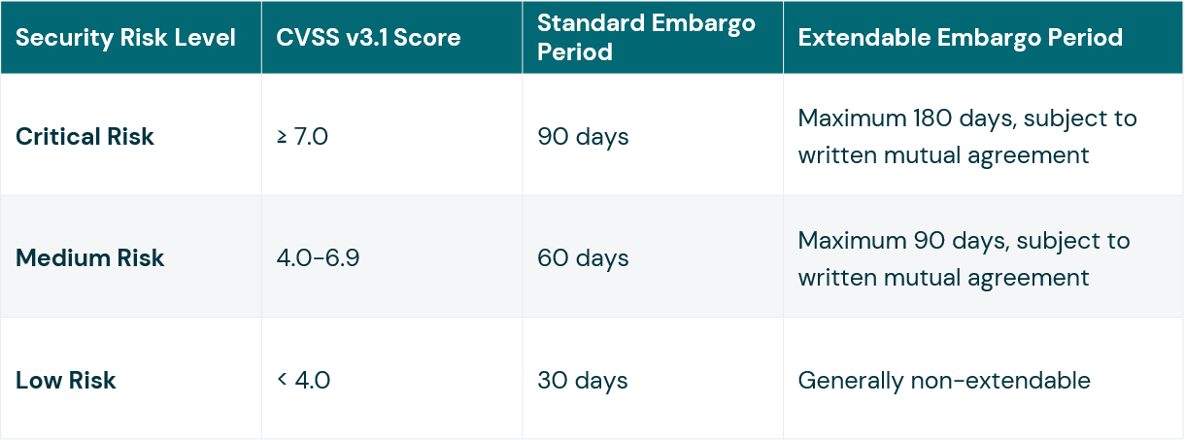The image size is (1185, 440).
Task: Click the Standard Embargo Period header
Action: pos(646,38)
